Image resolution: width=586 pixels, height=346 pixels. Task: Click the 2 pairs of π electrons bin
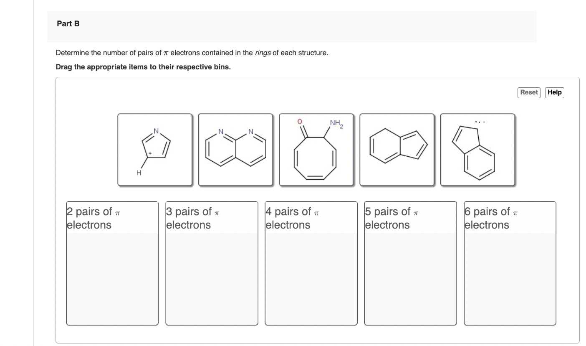pyautogui.click(x=112, y=263)
